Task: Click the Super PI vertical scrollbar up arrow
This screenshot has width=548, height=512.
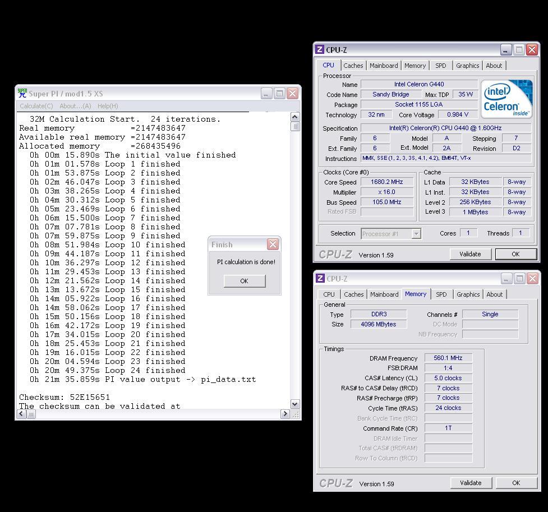Action: (295, 117)
